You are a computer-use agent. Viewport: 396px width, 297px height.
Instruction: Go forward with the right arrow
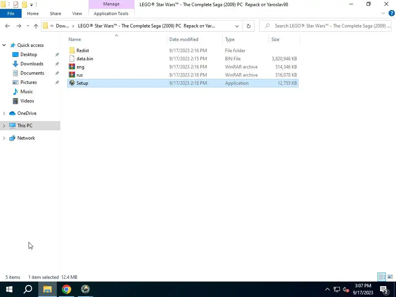pos(19,26)
